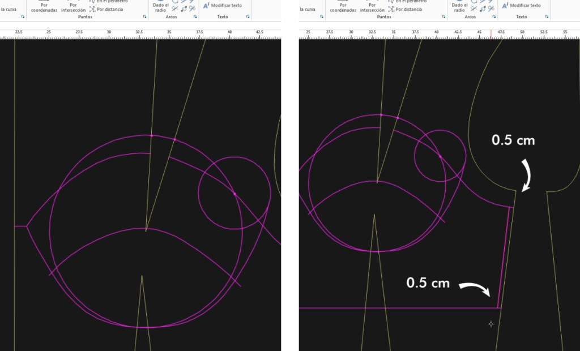Click Por coordenadas in the right window
580x351 pixels.
tap(343, 7)
